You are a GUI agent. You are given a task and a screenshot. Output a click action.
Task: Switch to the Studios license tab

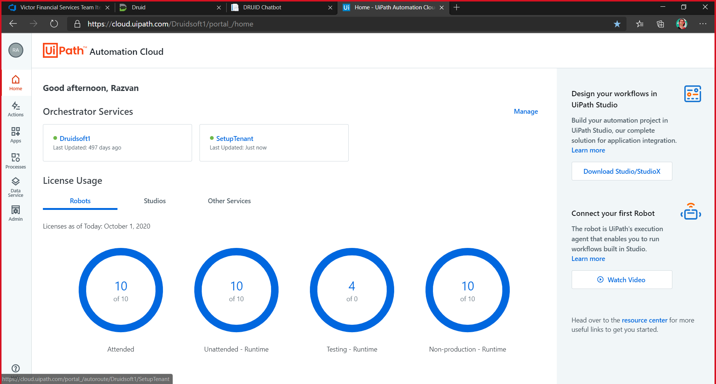[x=155, y=201]
